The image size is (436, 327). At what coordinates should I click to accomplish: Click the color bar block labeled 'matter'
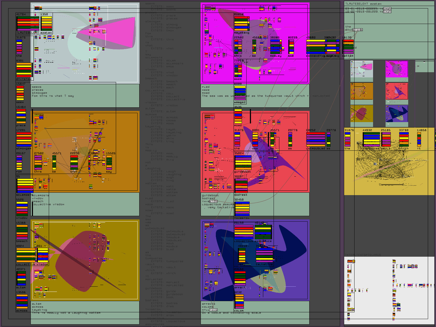click(348, 47)
